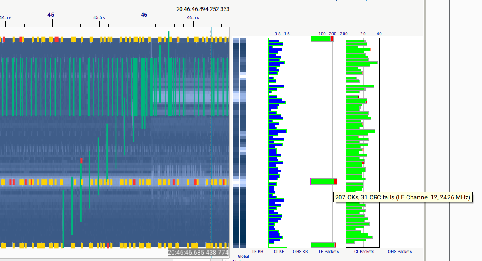Viewport: 482px width, 261px height.
Task: Select the 45.5 s tick label
Action: point(99,17)
